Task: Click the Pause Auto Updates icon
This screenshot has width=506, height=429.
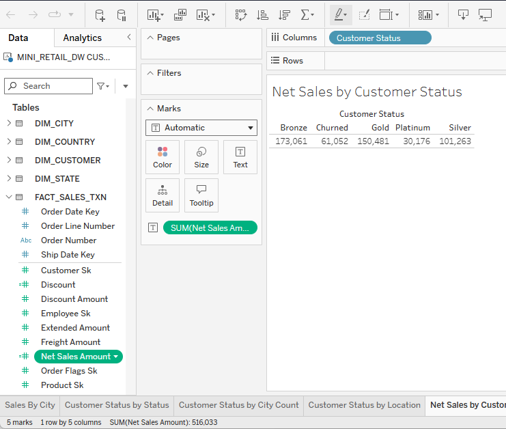Action: pyautogui.click(x=122, y=14)
